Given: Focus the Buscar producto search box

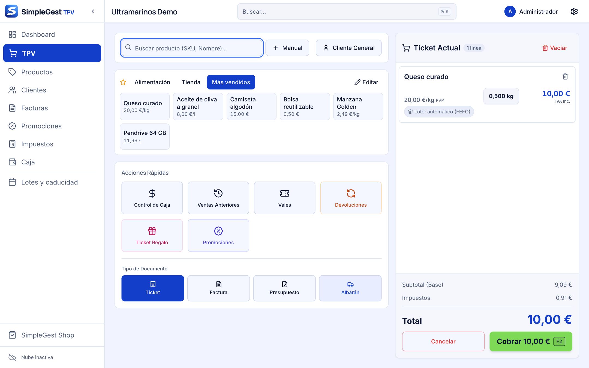Looking at the screenshot, I should 192,48.
